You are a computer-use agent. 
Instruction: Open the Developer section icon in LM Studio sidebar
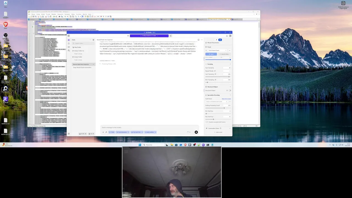69,43
